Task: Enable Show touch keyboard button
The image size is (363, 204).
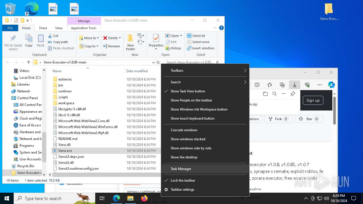Action: pos(205,118)
